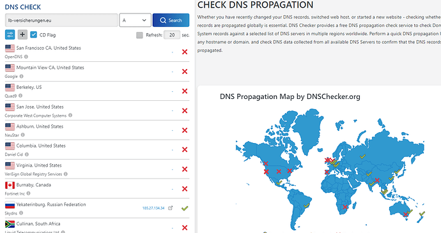The image size is (441, 233).
Task: Edit the refresh seconds field
Action: click(172, 35)
